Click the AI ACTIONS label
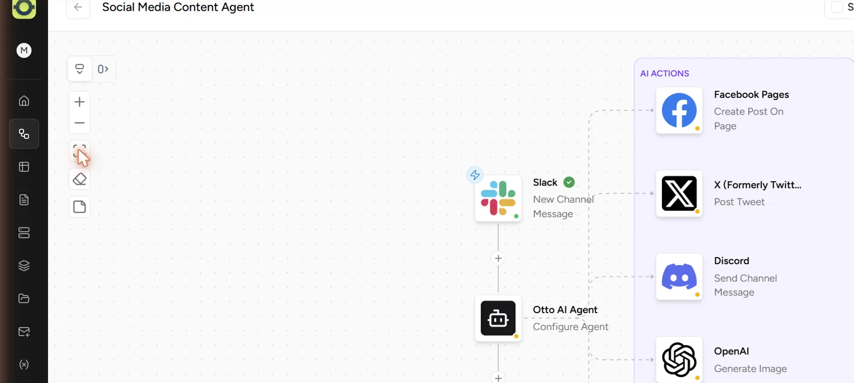Viewport: 854px width, 383px height. (665, 74)
